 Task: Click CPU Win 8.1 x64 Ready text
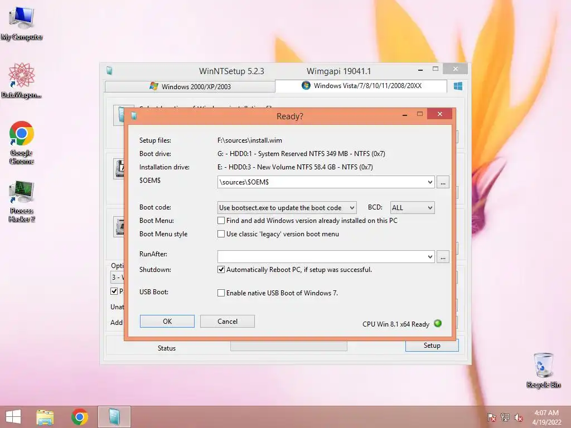pyautogui.click(x=396, y=324)
